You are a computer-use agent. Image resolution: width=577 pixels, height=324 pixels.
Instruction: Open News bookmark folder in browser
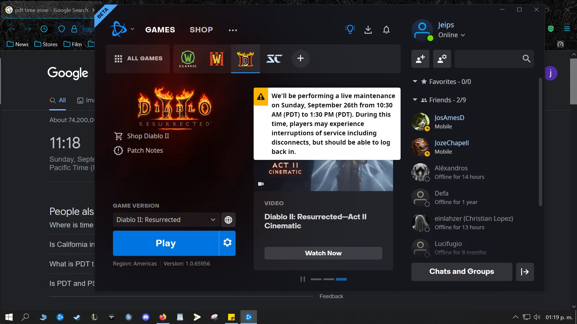tap(18, 44)
